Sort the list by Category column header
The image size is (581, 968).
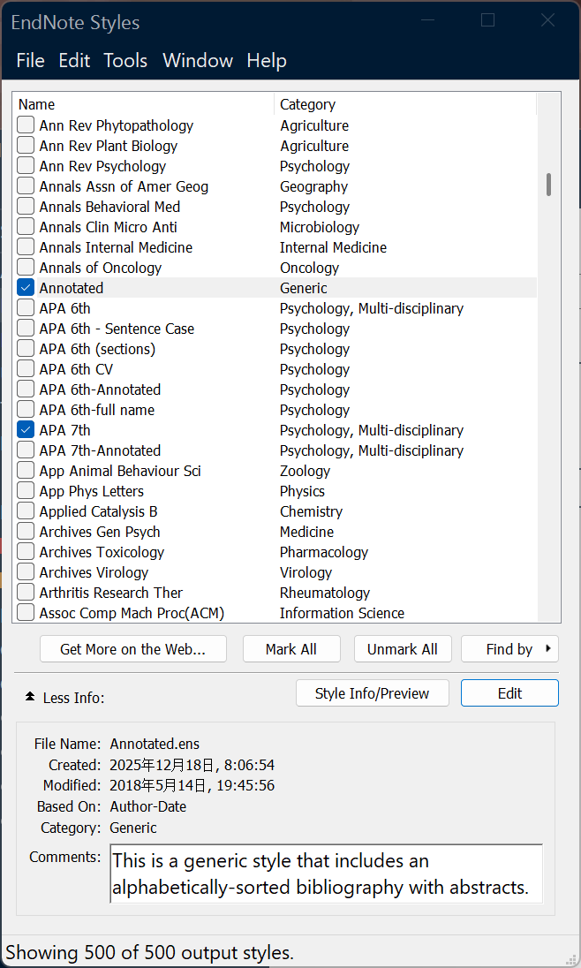coord(405,104)
